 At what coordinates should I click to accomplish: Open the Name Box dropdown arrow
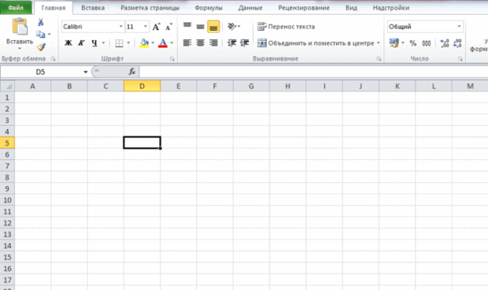(85, 72)
